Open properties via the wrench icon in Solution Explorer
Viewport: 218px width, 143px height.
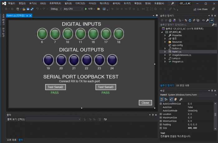click(207, 20)
